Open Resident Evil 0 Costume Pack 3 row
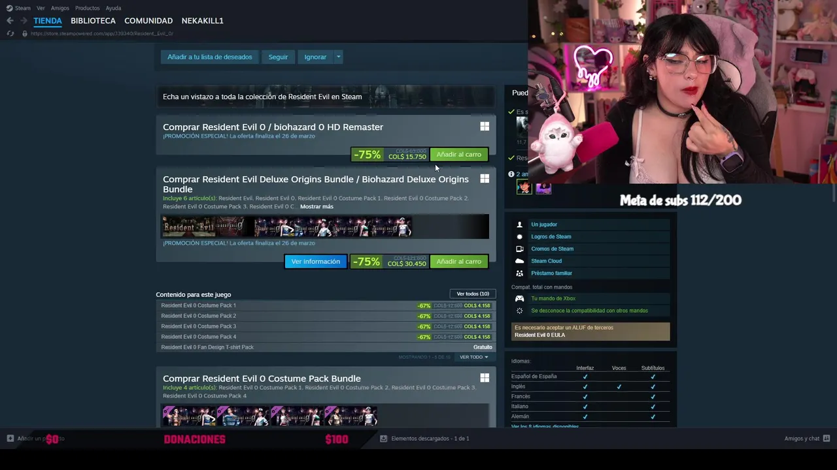 (326, 326)
